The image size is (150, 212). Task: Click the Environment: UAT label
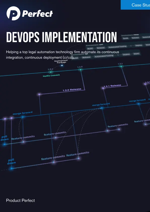coord(95,45)
